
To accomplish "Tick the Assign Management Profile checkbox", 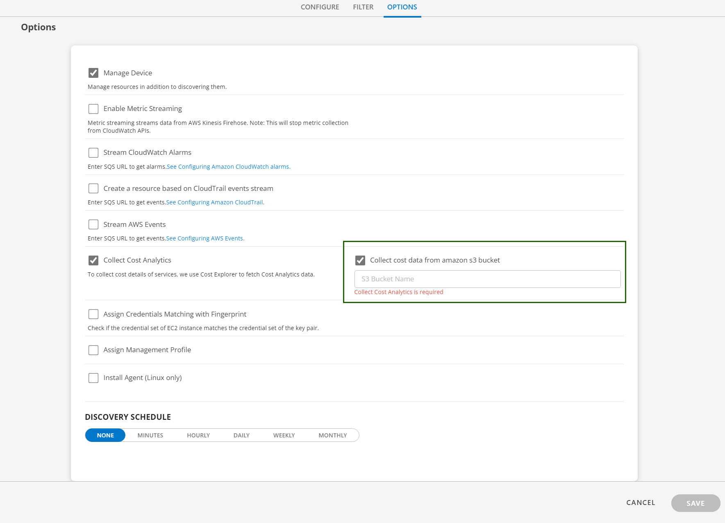I will [93, 350].
